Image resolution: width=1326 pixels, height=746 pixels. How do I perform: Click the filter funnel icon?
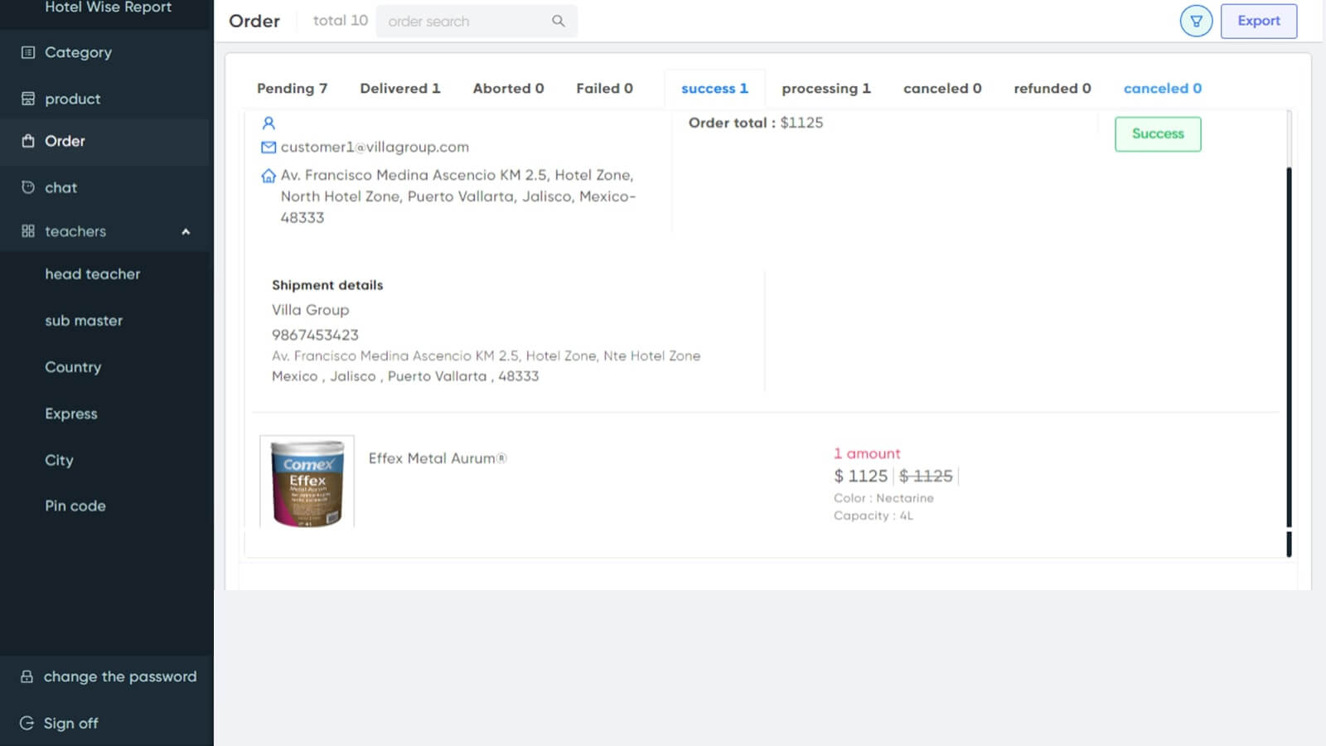click(1196, 21)
